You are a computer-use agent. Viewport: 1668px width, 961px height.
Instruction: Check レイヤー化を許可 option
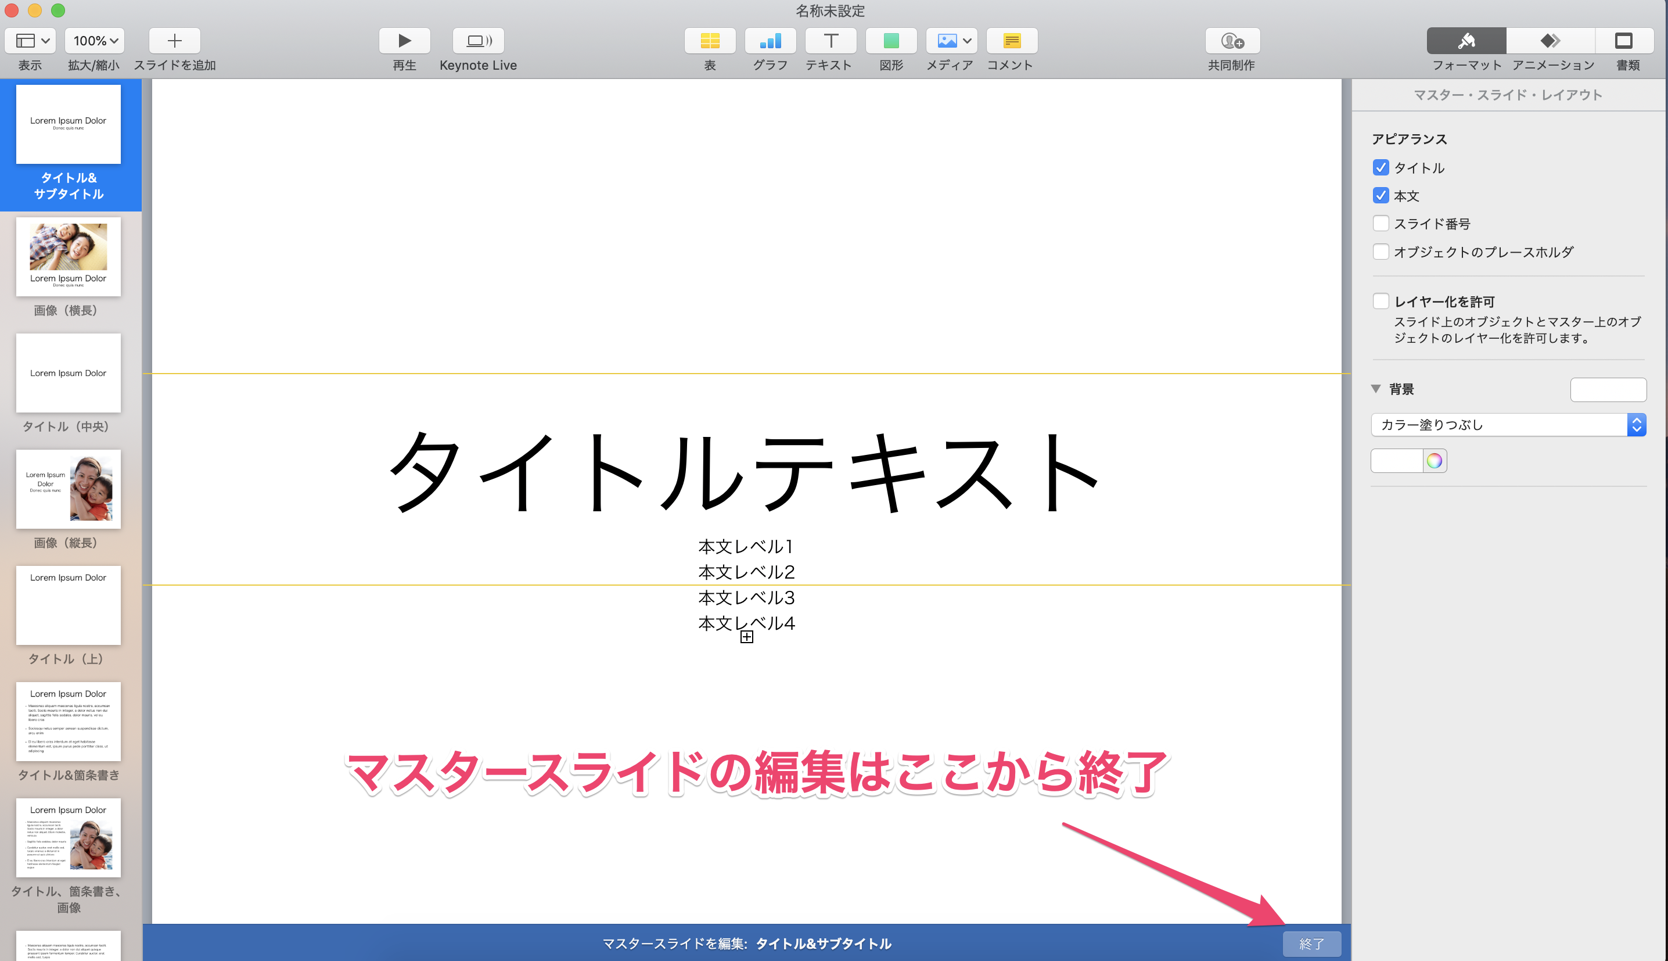[x=1381, y=300]
